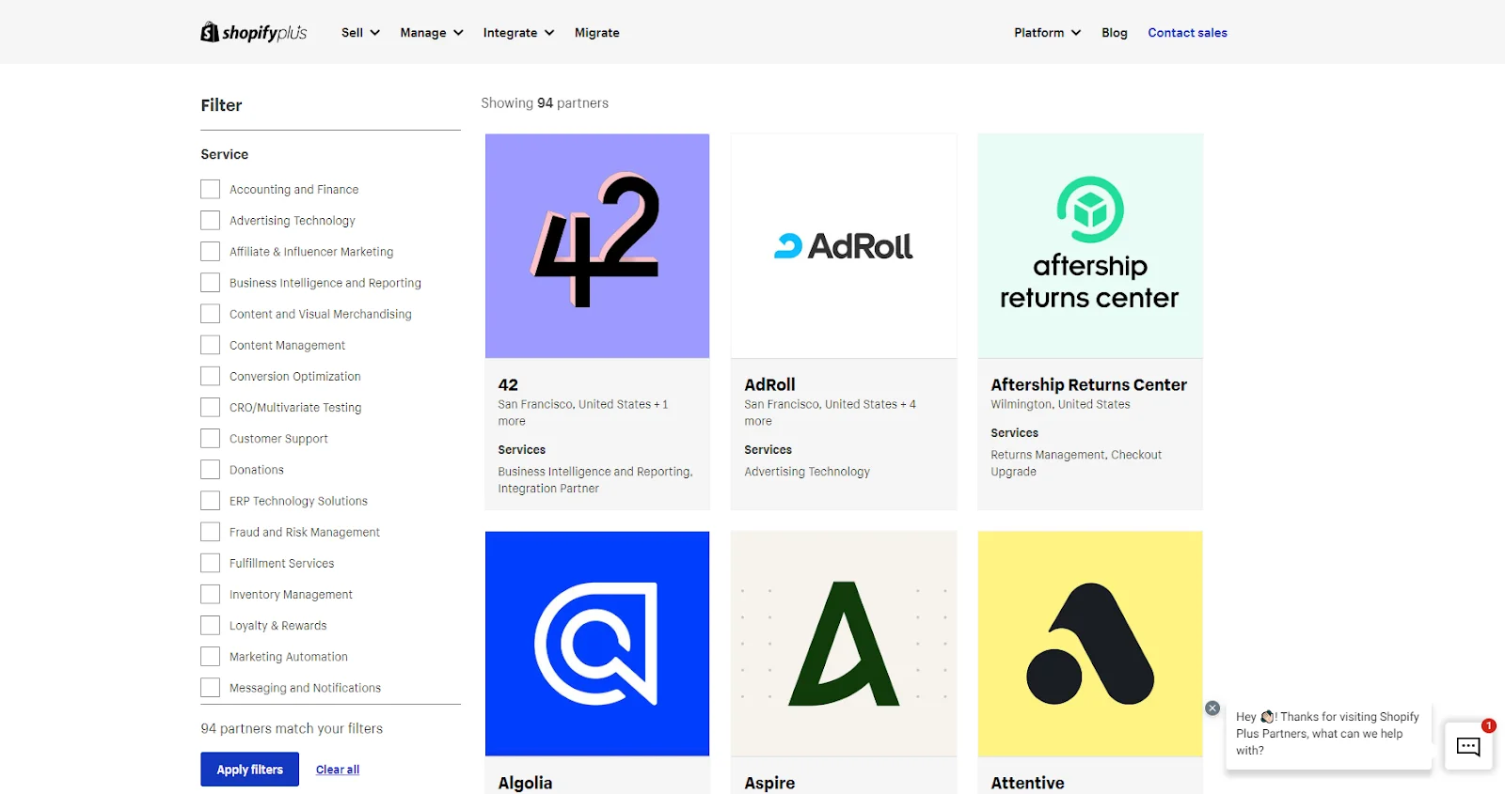This screenshot has width=1505, height=794.
Task: Enable Business Intelligence and Reporting filter
Action: pos(210,282)
